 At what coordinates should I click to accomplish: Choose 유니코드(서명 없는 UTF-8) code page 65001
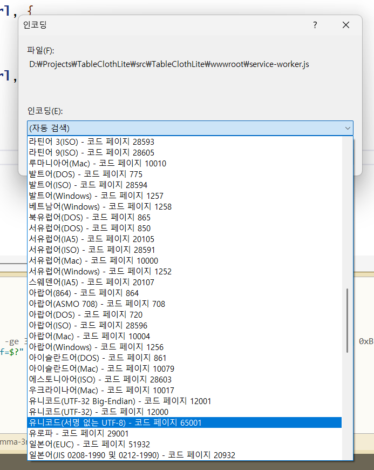coord(185,422)
